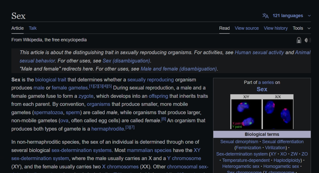This screenshot has height=173, width=319.
Task: Open the hermaphrodite link
Action: [x=107, y=129]
